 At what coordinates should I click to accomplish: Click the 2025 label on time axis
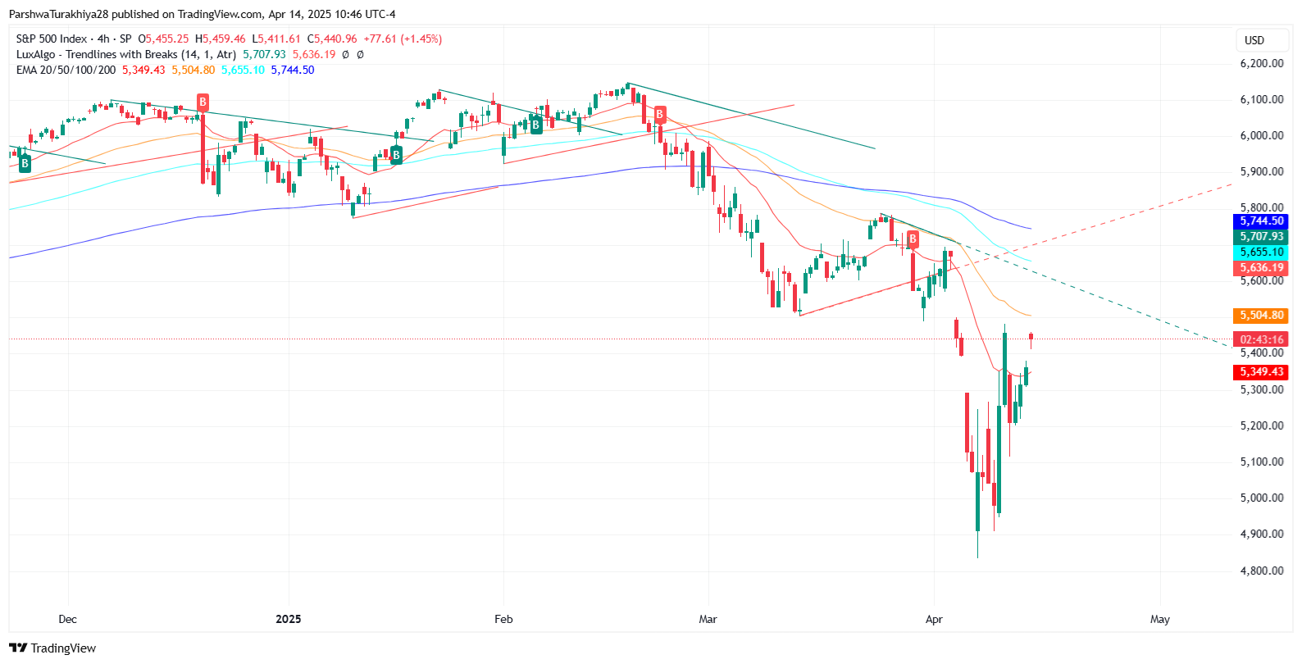[289, 620]
